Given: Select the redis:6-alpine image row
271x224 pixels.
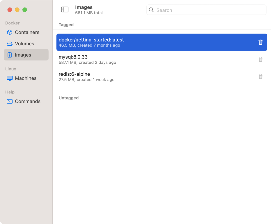Looking at the screenshot, I should point(162,76).
